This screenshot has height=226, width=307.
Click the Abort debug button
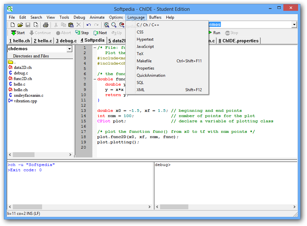[x=63, y=33]
